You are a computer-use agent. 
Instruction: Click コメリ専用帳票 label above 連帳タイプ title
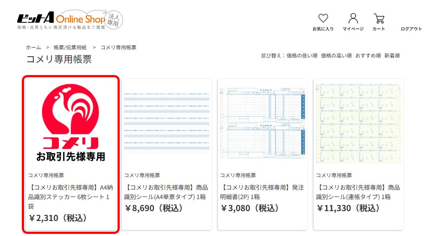click(x=334, y=175)
